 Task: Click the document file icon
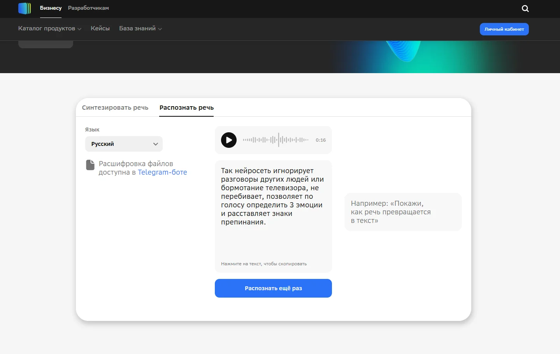(x=90, y=165)
